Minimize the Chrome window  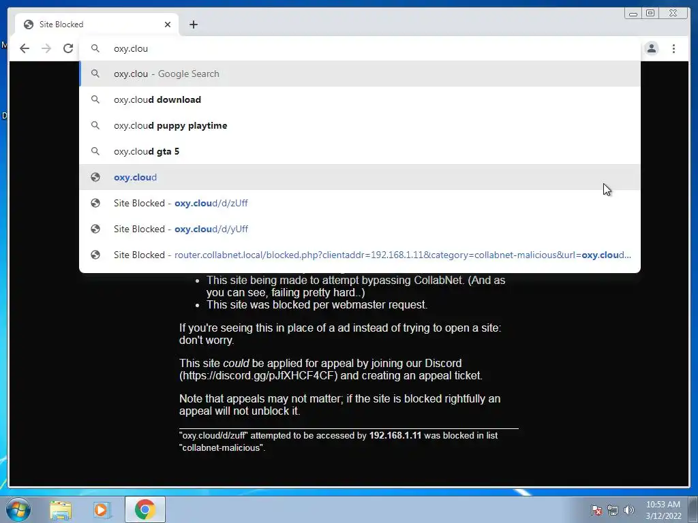(x=633, y=14)
